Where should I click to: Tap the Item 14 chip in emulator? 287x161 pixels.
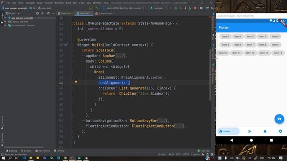pyautogui.click(x=278, y=53)
